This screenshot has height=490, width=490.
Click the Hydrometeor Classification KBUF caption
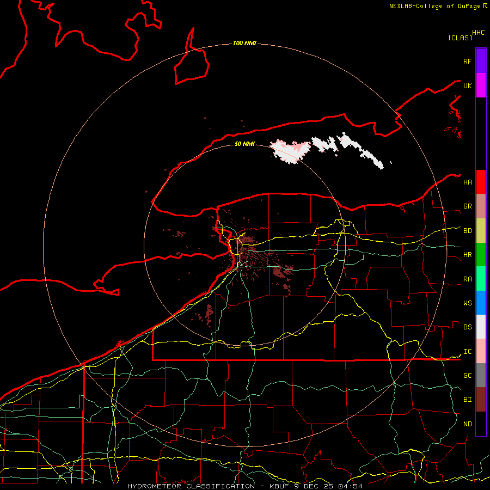[245, 486]
